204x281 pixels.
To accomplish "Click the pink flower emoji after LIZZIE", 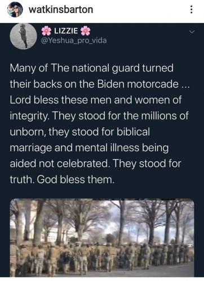I will pos(85,31).
